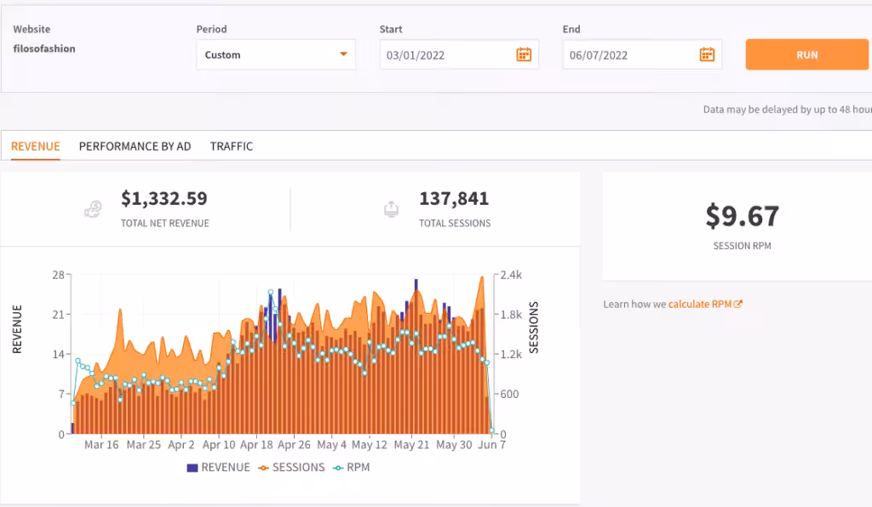Viewport: 872px width, 507px height.
Task: Open the Start date calendar icon
Action: click(x=524, y=54)
